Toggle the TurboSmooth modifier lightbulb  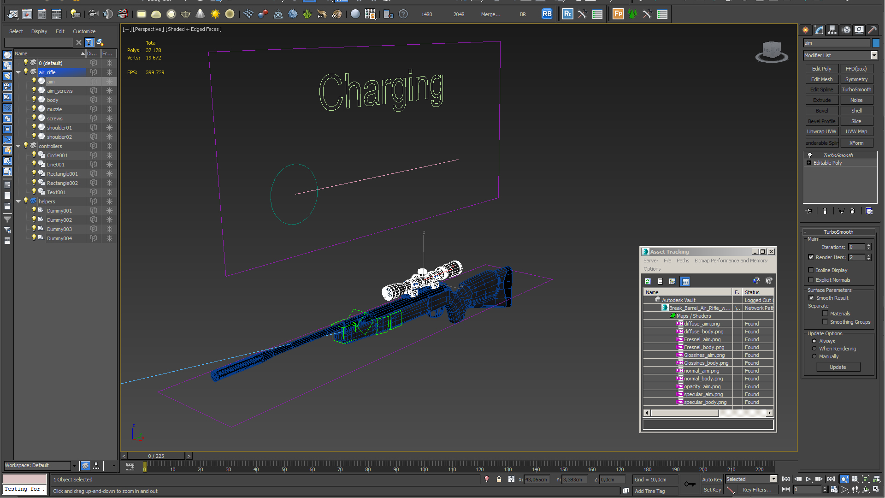tap(810, 155)
